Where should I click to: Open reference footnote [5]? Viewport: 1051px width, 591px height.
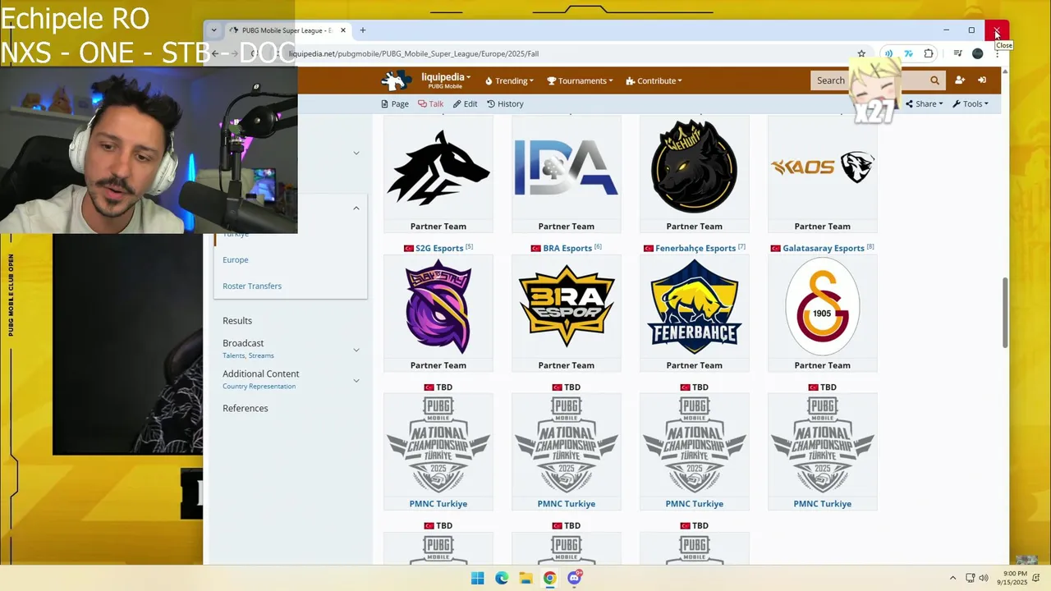pyautogui.click(x=470, y=246)
